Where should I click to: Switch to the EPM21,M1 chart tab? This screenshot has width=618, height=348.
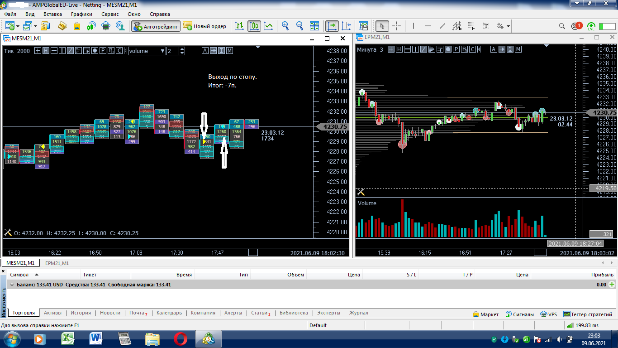click(x=57, y=263)
